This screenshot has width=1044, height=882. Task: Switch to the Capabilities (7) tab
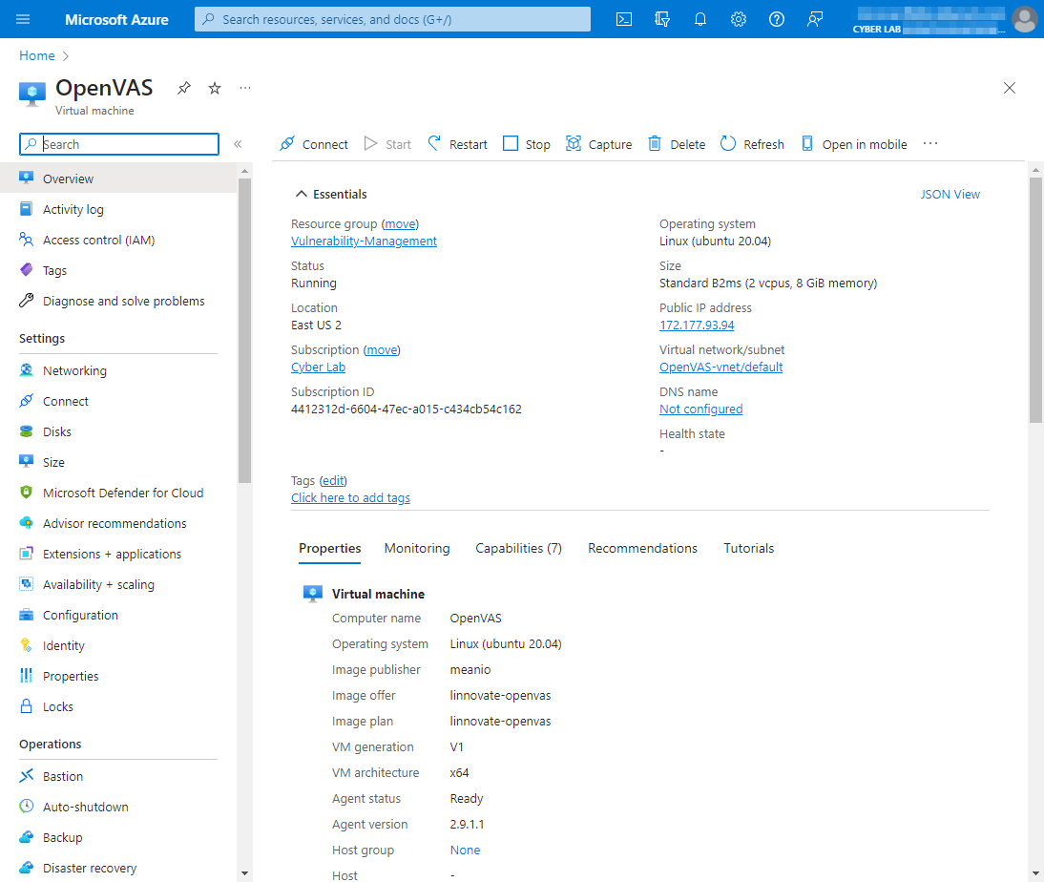click(x=519, y=548)
